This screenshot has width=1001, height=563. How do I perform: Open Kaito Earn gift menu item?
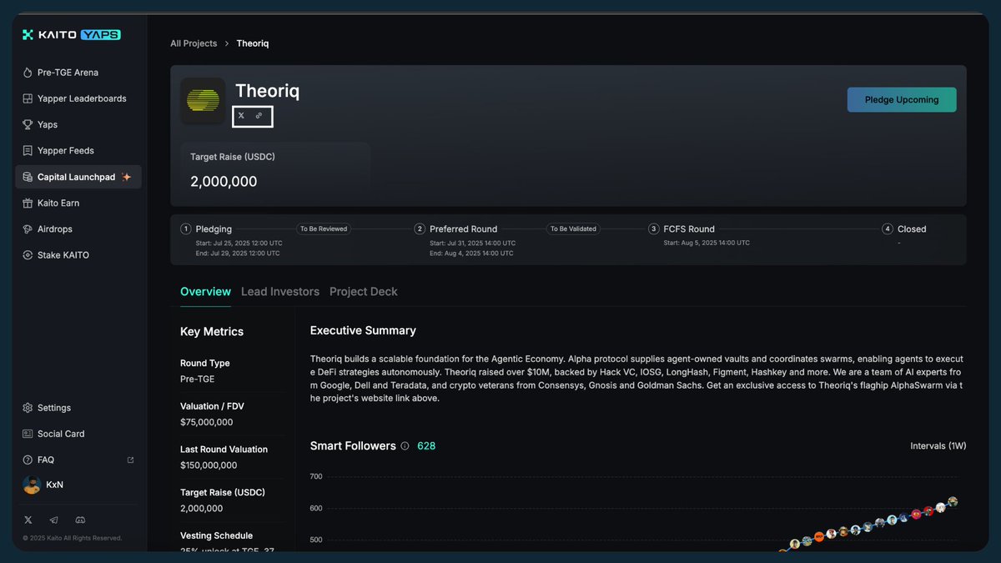(x=78, y=203)
